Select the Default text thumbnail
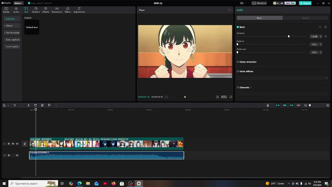The image size is (332, 187). (32, 27)
